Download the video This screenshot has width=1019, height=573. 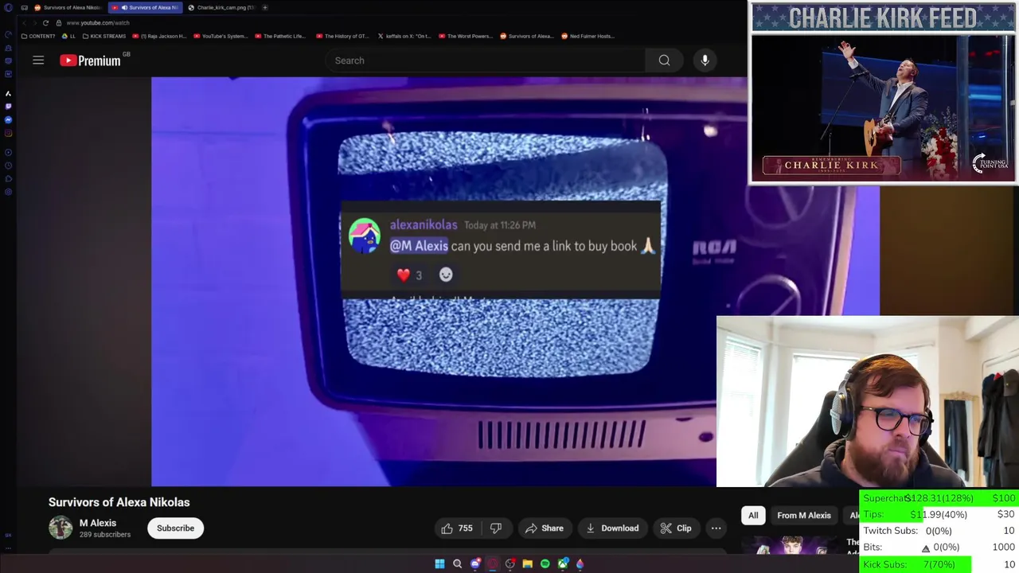tap(612, 528)
